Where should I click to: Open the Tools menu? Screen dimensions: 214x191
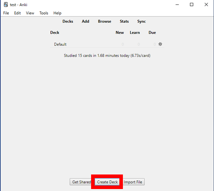44,13
